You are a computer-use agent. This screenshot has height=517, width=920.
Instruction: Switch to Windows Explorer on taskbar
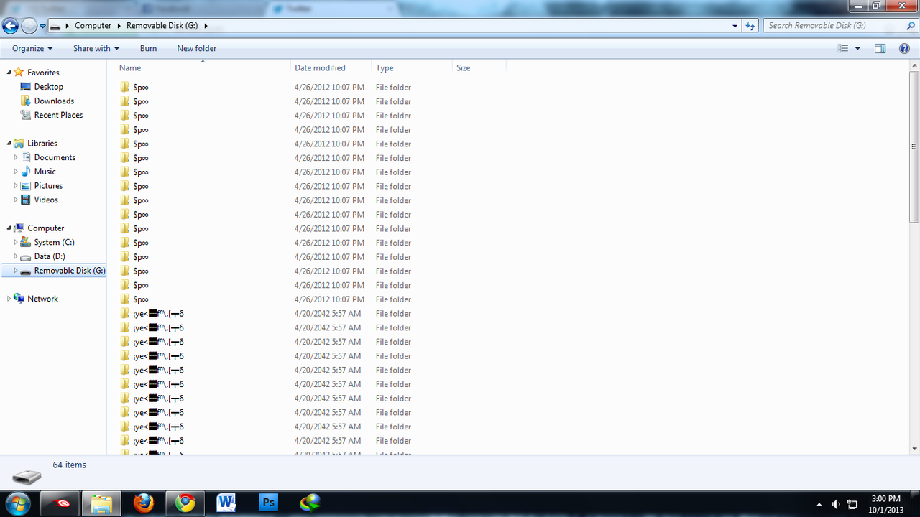tap(101, 503)
